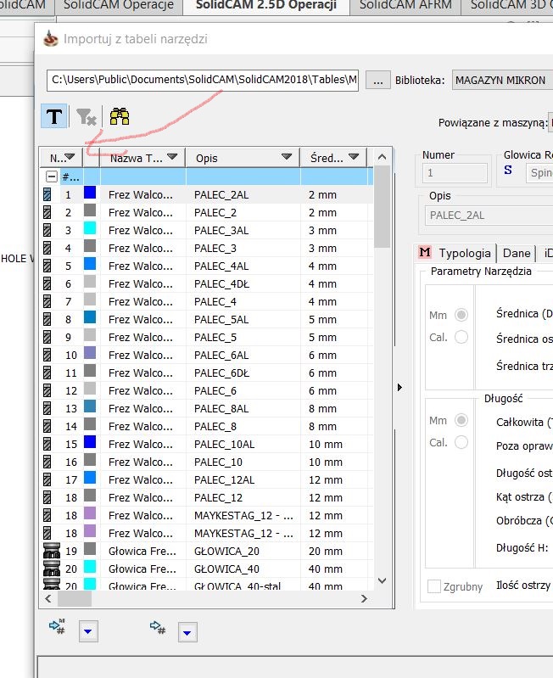Open the N.. column filter dropdown
The height and width of the screenshot is (678, 553).
(x=70, y=156)
